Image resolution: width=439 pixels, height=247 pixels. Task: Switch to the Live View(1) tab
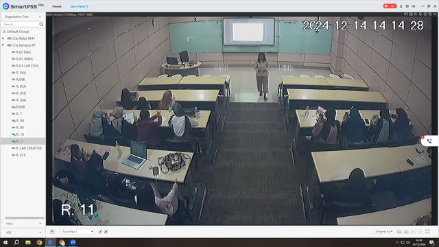coord(79,6)
